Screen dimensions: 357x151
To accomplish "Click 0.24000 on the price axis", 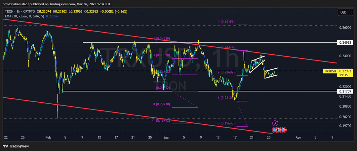I will point(345,56).
